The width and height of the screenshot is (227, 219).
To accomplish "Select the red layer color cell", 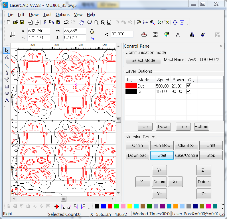I will pos(131,86).
